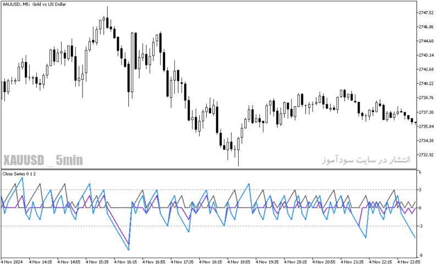The width and height of the screenshot is (440, 267).
Task: Click the 2740.22 price scale label
Action: (426, 84)
